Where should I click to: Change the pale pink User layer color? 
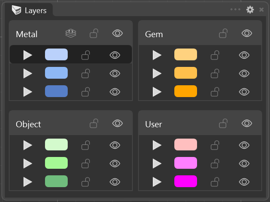pyautogui.click(x=186, y=144)
